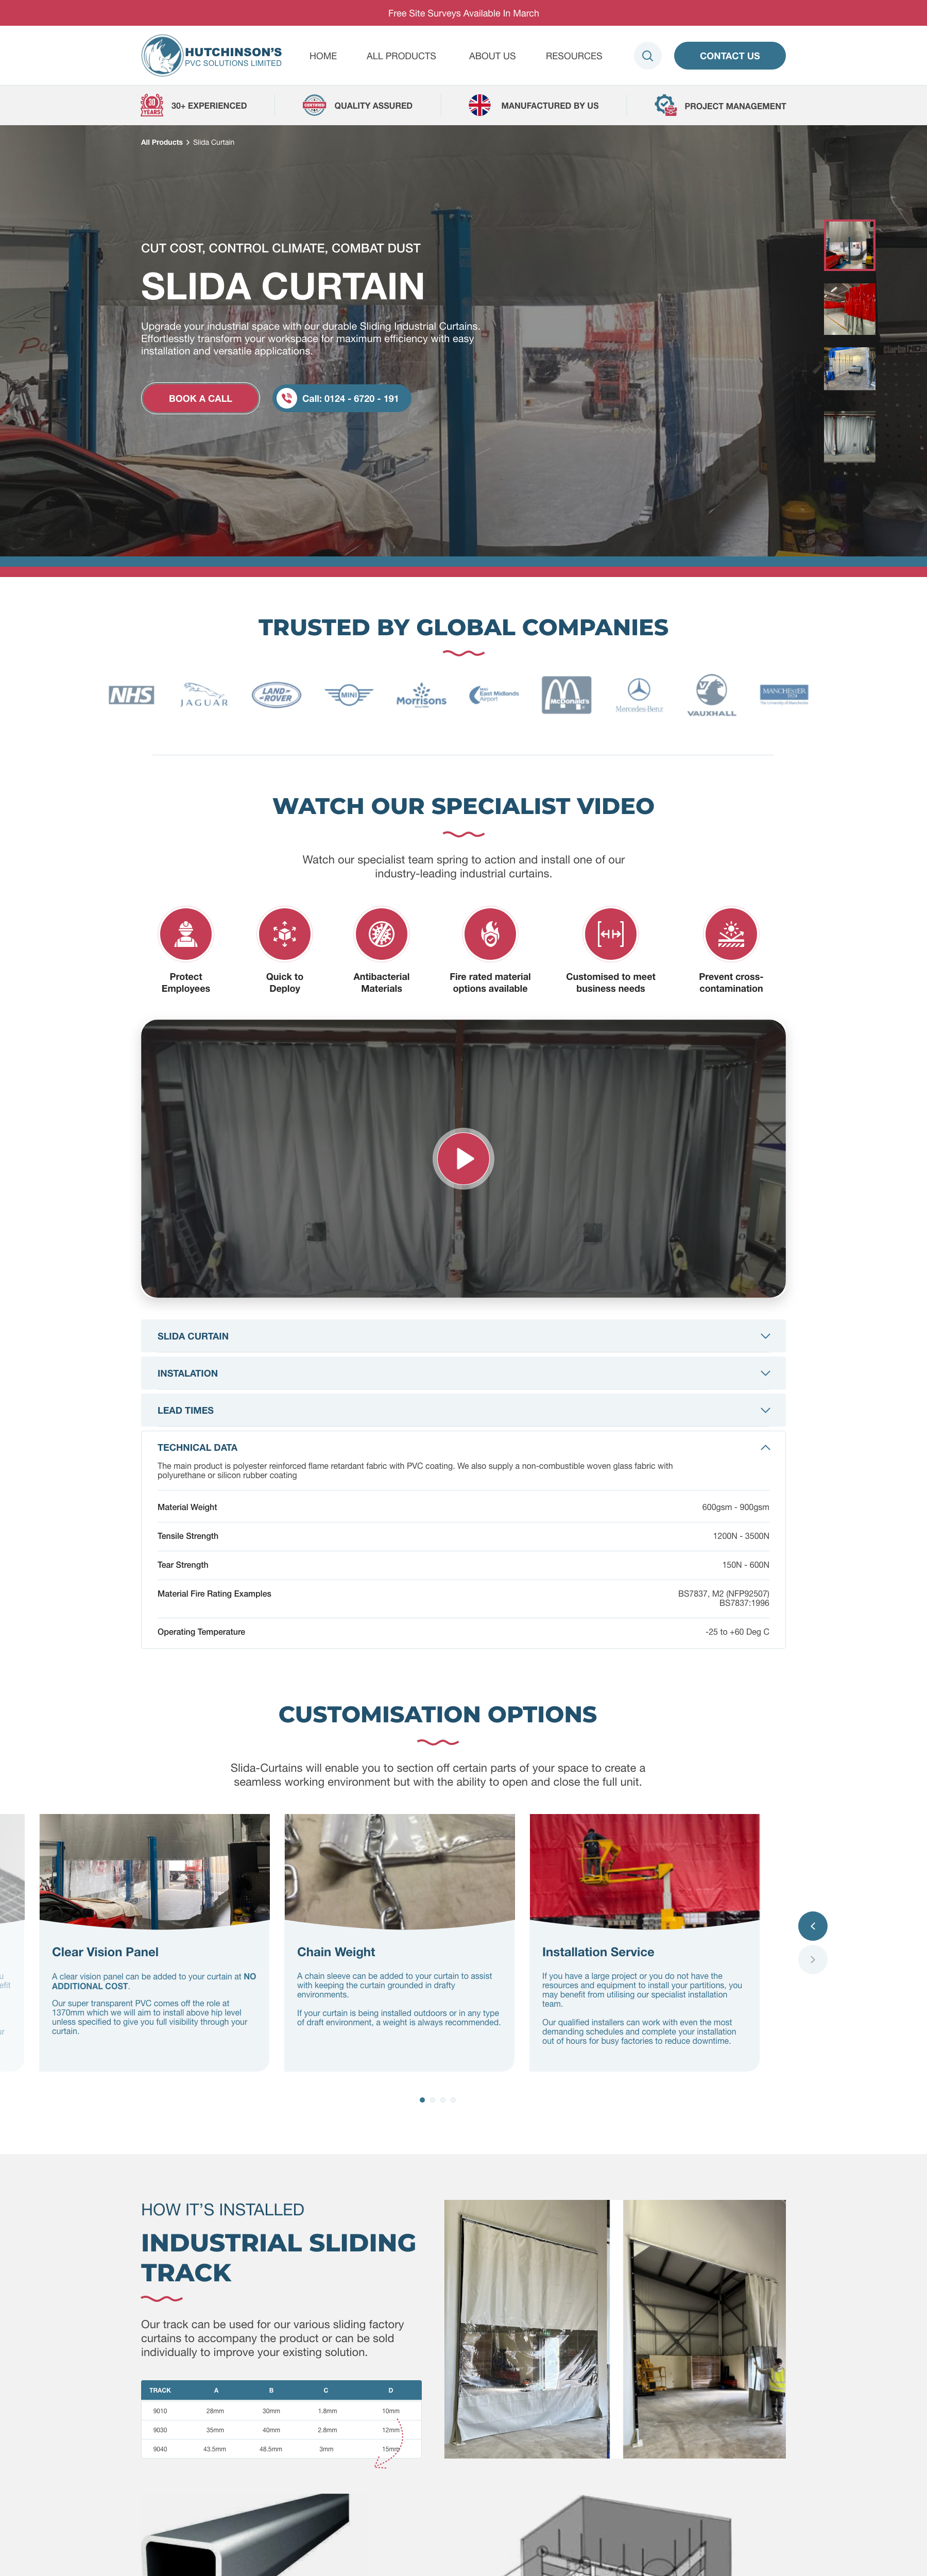Click the 9030 track table row
Viewport: 927px width, 2576px height.
[x=281, y=2430]
